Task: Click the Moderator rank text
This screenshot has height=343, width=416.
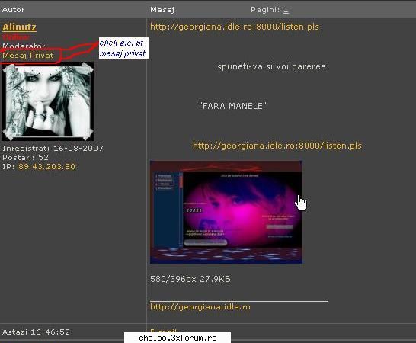Action: point(24,46)
